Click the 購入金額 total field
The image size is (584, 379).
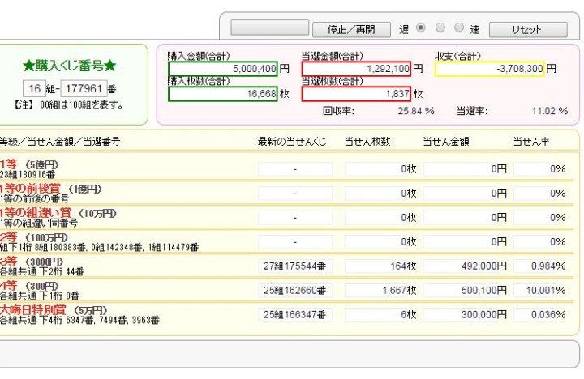tap(223, 69)
